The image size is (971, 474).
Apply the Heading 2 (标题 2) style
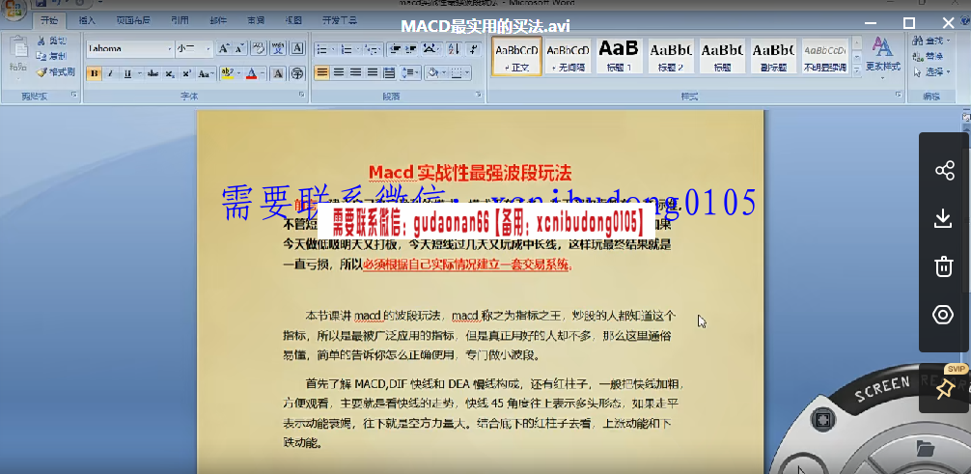click(x=671, y=56)
